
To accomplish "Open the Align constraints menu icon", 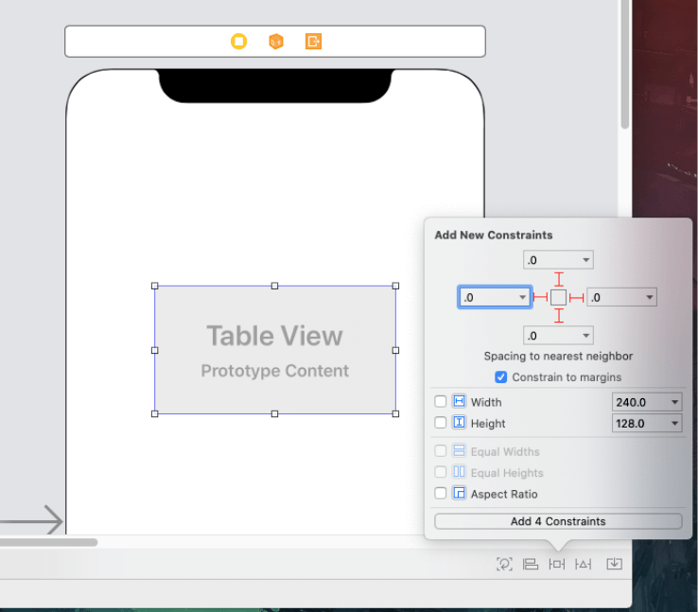I will 531,564.
